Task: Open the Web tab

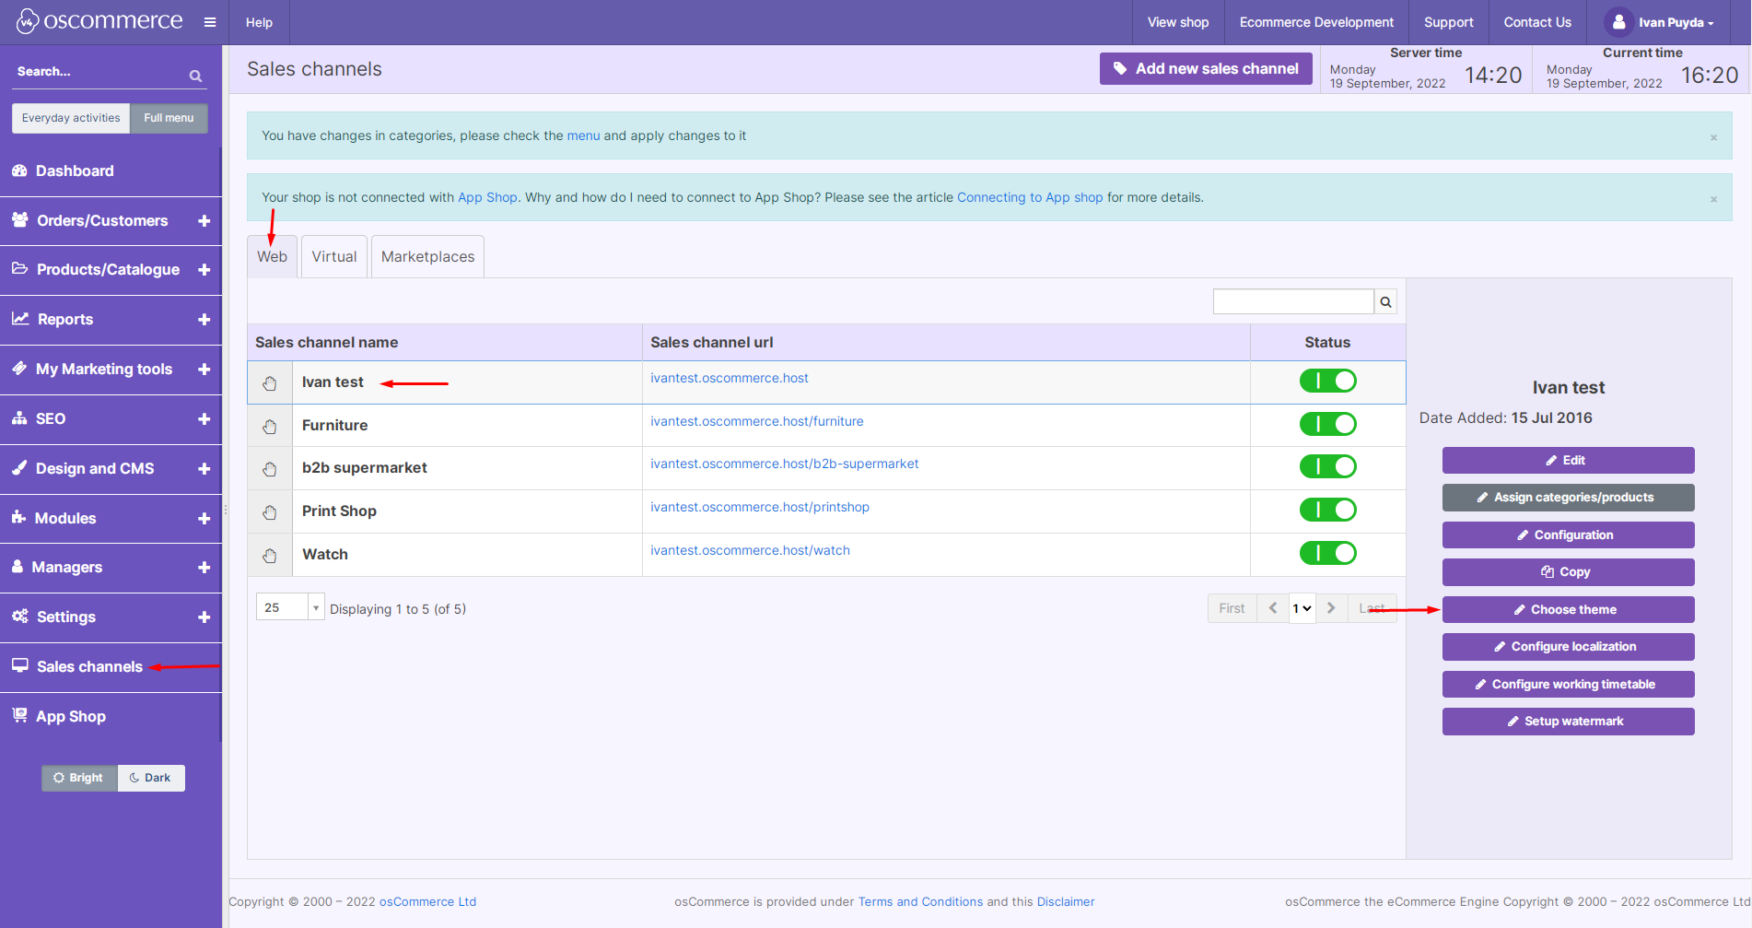Action: pos(272,256)
